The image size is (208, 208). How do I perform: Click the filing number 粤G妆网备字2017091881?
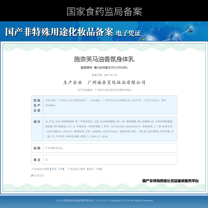111,67
